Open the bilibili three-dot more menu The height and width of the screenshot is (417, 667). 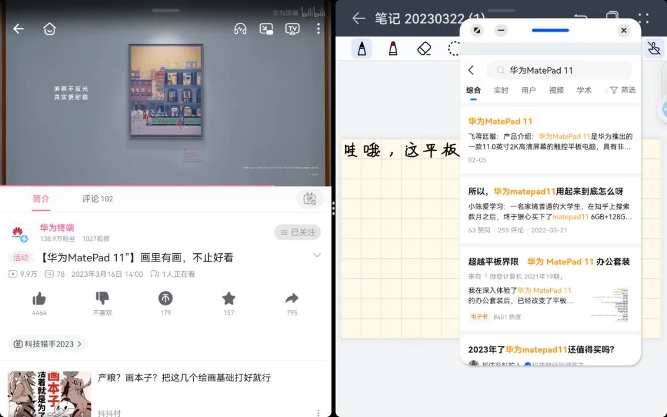[x=318, y=28]
